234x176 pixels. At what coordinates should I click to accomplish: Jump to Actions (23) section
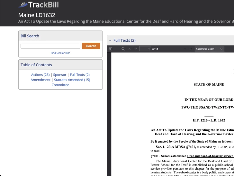(40, 75)
